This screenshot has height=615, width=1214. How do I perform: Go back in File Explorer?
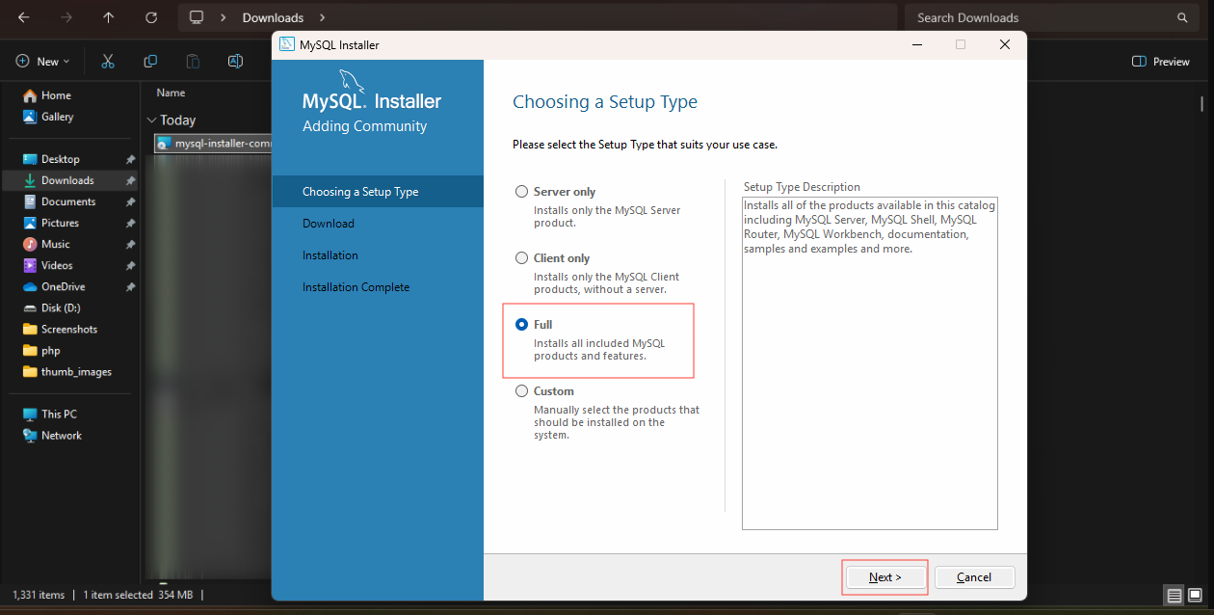click(23, 17)
